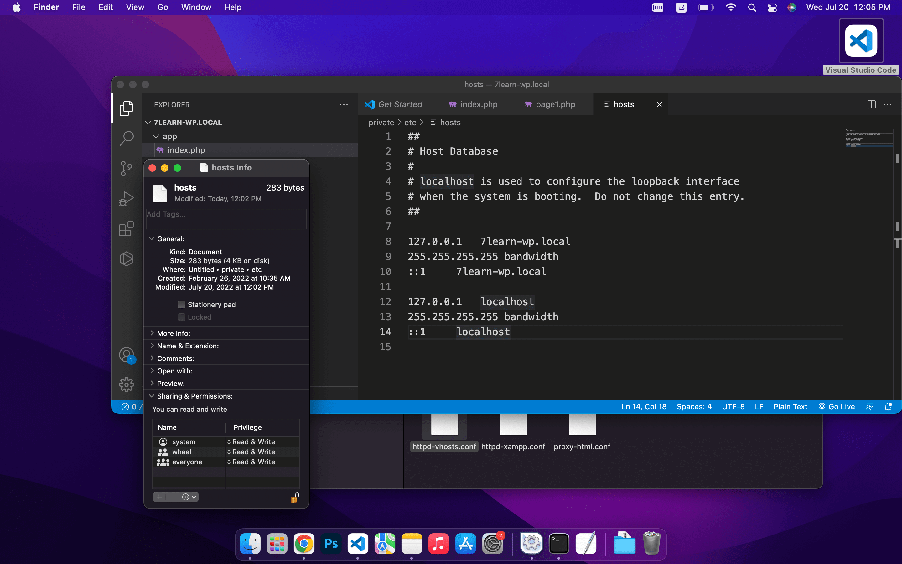Click the Go Live status bar button
The width and height of the screenshot is (902, 564).
pyautogui.click(x=837, y=407)
